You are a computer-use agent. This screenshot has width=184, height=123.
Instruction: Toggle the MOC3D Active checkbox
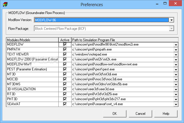(x=65, y=79)
